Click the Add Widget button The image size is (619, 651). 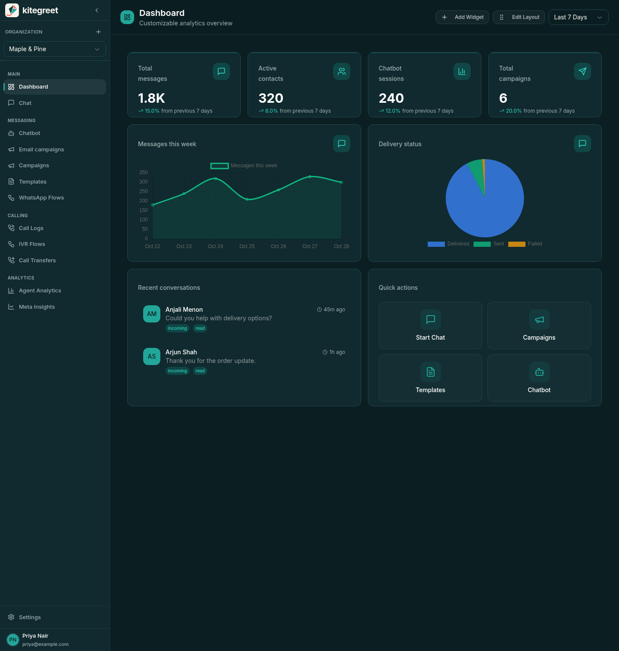[462, 17]
